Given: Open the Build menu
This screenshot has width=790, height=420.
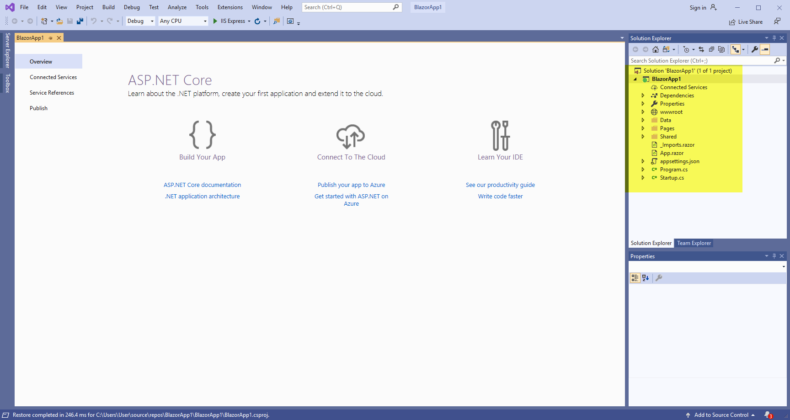Looking at the screenshot, I should point(108,7).
